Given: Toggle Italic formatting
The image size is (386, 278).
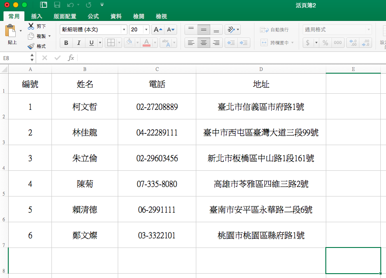Looking at the screenshot, I should (x=79, y=43).
